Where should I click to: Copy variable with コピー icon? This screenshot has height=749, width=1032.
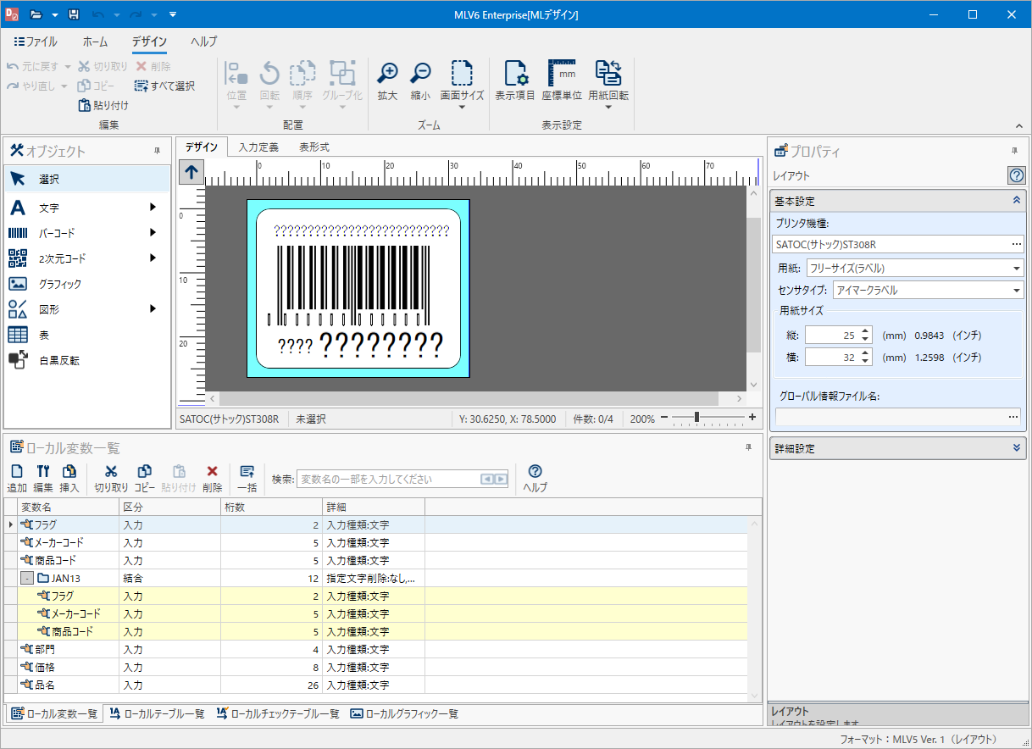click(x=145, y=479)
